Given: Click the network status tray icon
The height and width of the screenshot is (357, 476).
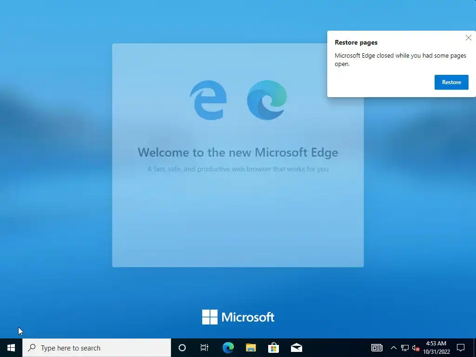Looking at the screenshot, I should coord(405,348).
